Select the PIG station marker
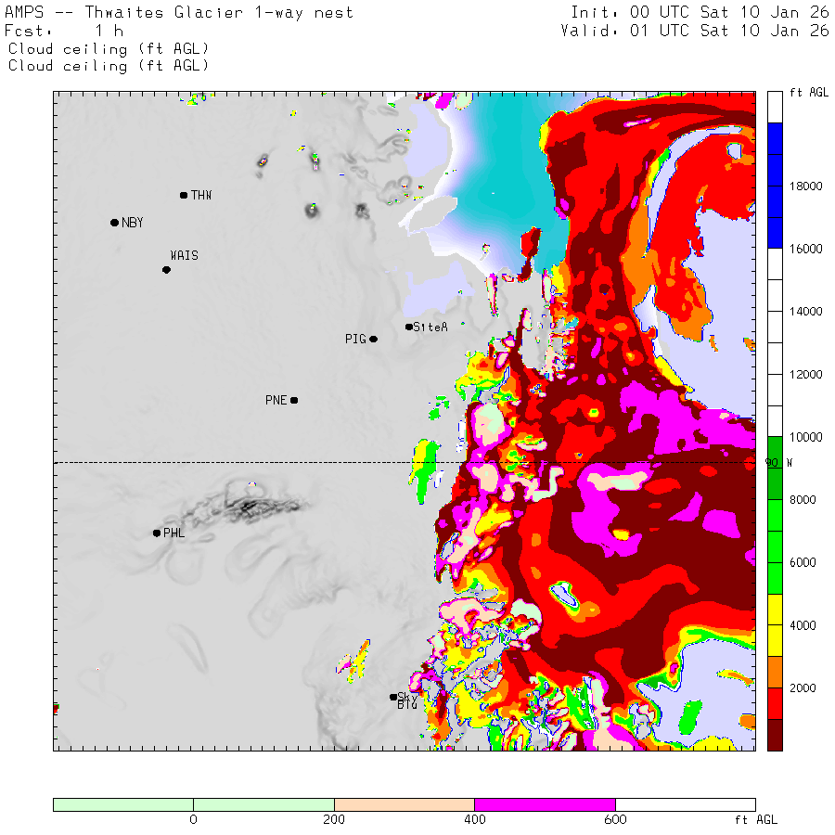835x835 pixels. 374,339
